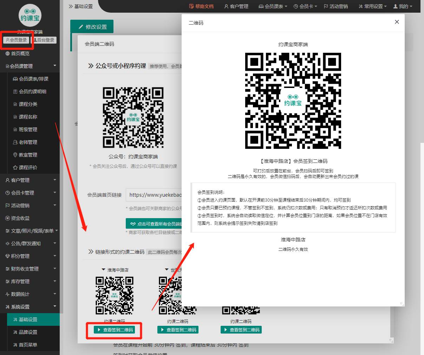
Task: Expand 财务收支管理 sidebar section
Action: pyautogui.click(x=30, y=269)
